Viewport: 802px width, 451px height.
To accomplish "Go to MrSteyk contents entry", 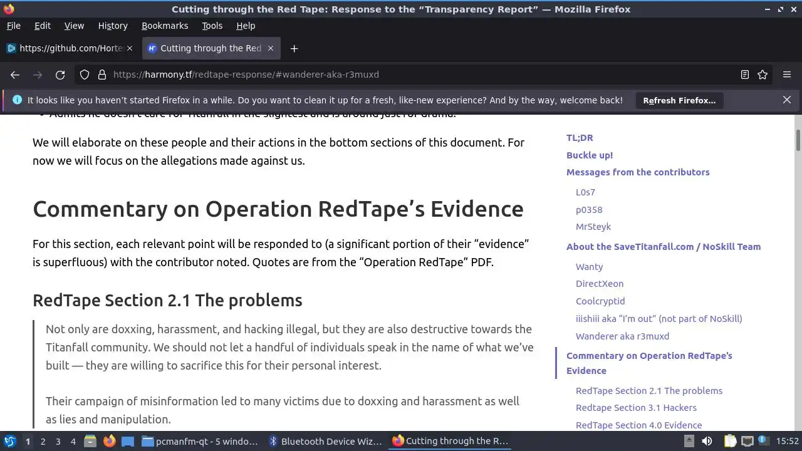I will click(593, 227).
